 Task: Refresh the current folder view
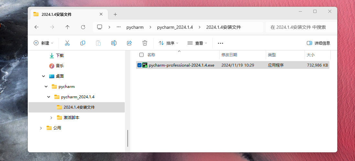coord(83,27)
